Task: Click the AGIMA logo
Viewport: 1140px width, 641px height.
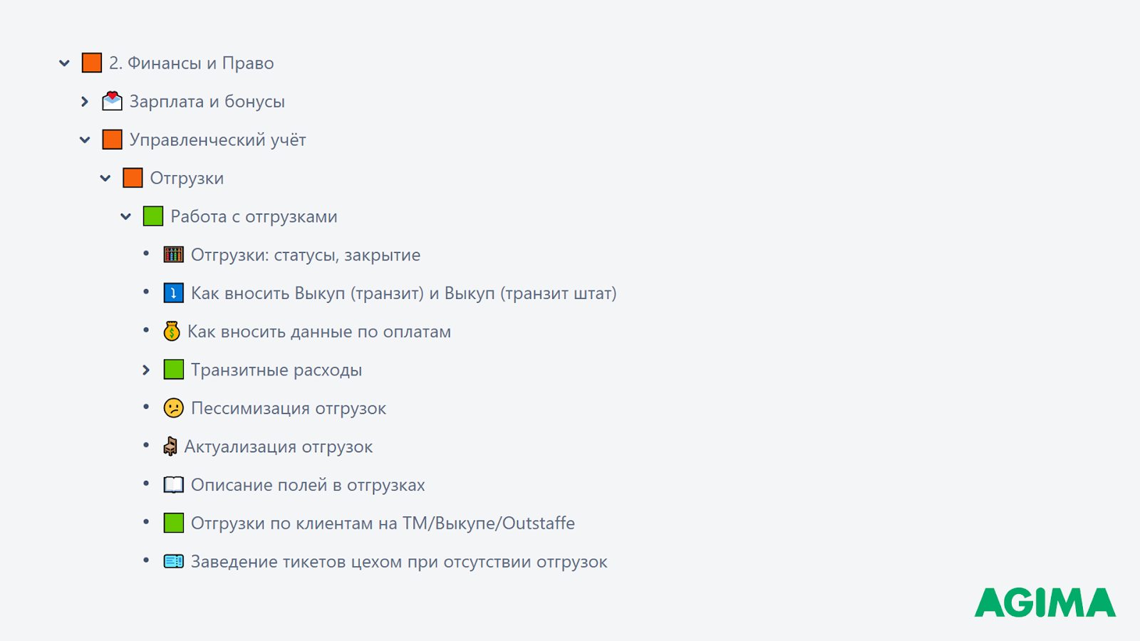Action: pyautogui.click(x=1045, y=603)
